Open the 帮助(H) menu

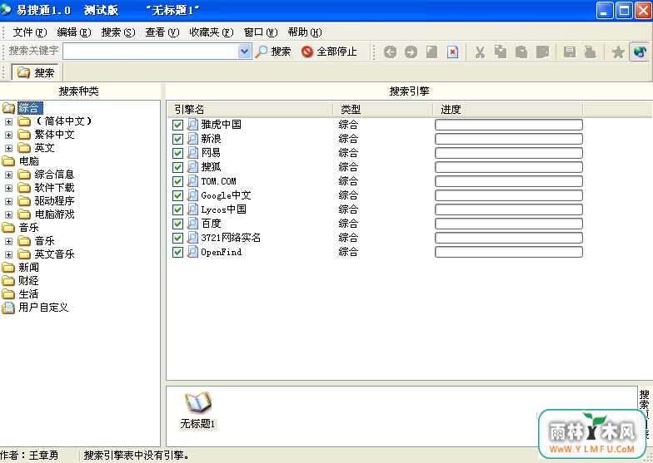[x=305, y=32]
